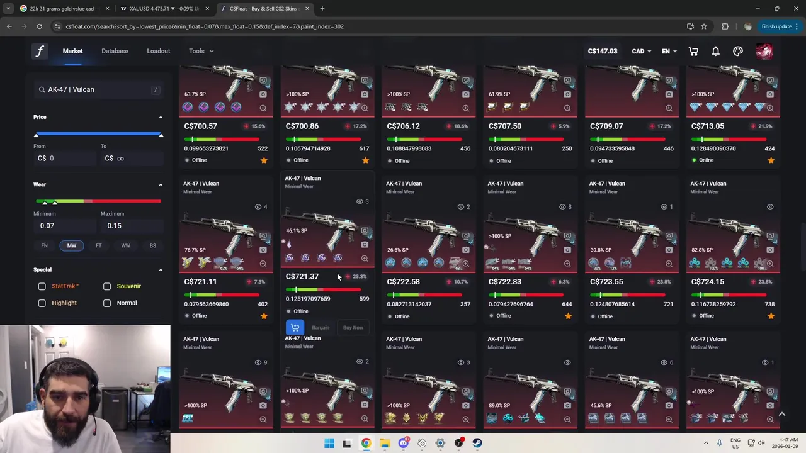
Task: Click the inspect magnifier on C$721.37 skin
Action: coord(365,259)
